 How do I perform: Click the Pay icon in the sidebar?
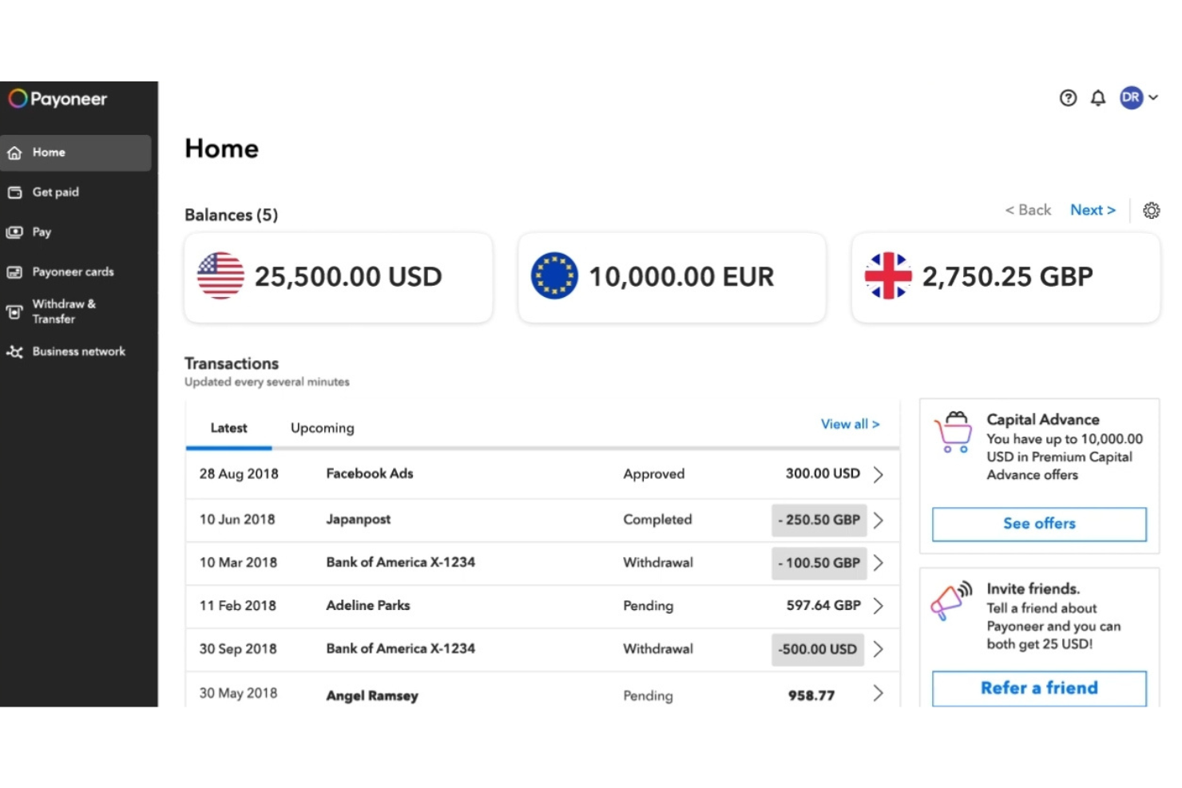[x=14, y=232]
